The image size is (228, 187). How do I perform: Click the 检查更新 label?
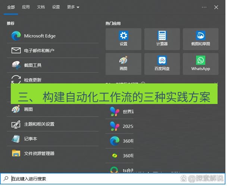click(x=33, y=80)
